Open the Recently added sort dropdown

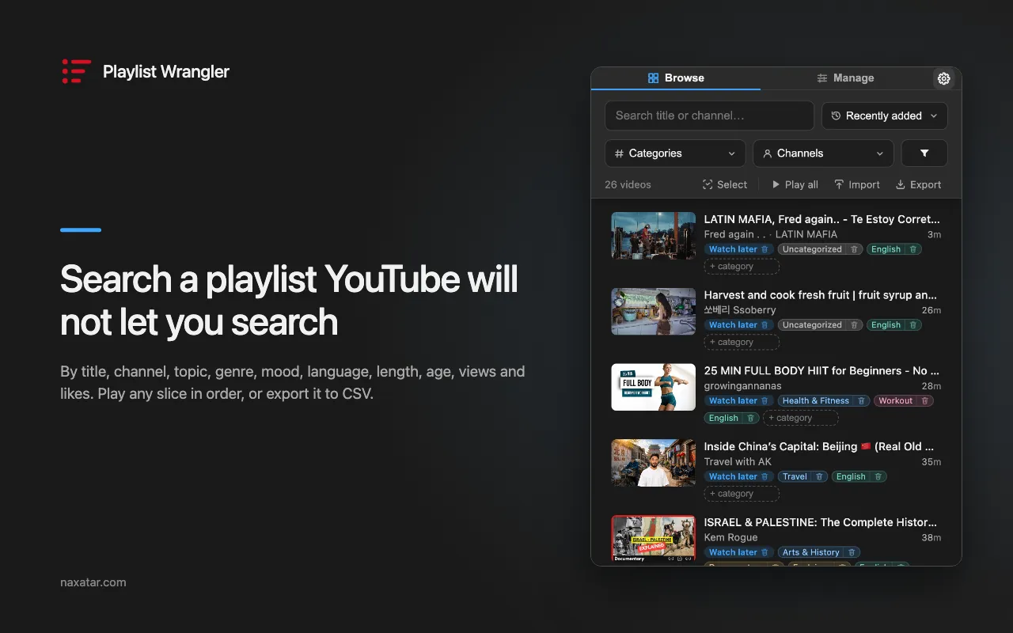point(884,116)
